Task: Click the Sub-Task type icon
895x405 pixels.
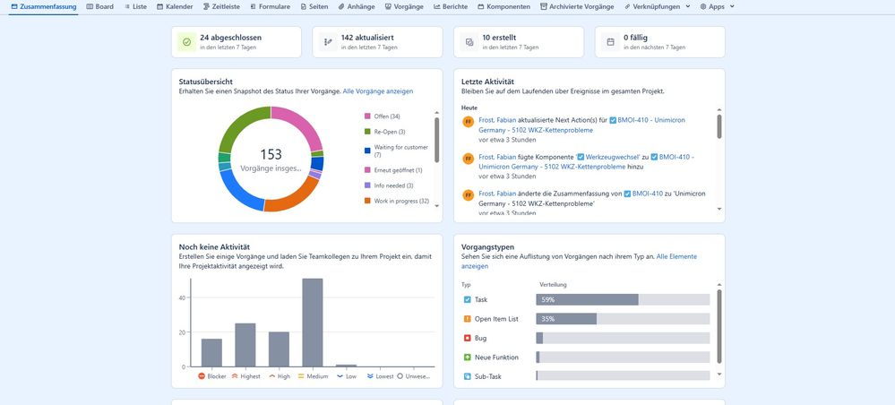Action: click(x=468, y=376)
